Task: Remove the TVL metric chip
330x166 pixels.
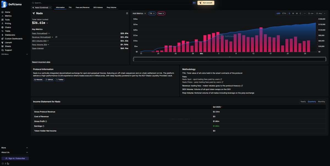Action: [154, 13]
